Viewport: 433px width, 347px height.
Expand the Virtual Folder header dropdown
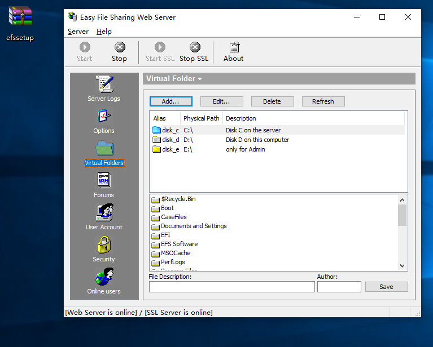point(200,79)
